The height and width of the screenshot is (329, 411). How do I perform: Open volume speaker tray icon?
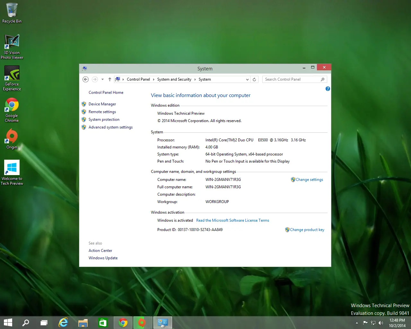pyautogui.click(x=381, y=323)
